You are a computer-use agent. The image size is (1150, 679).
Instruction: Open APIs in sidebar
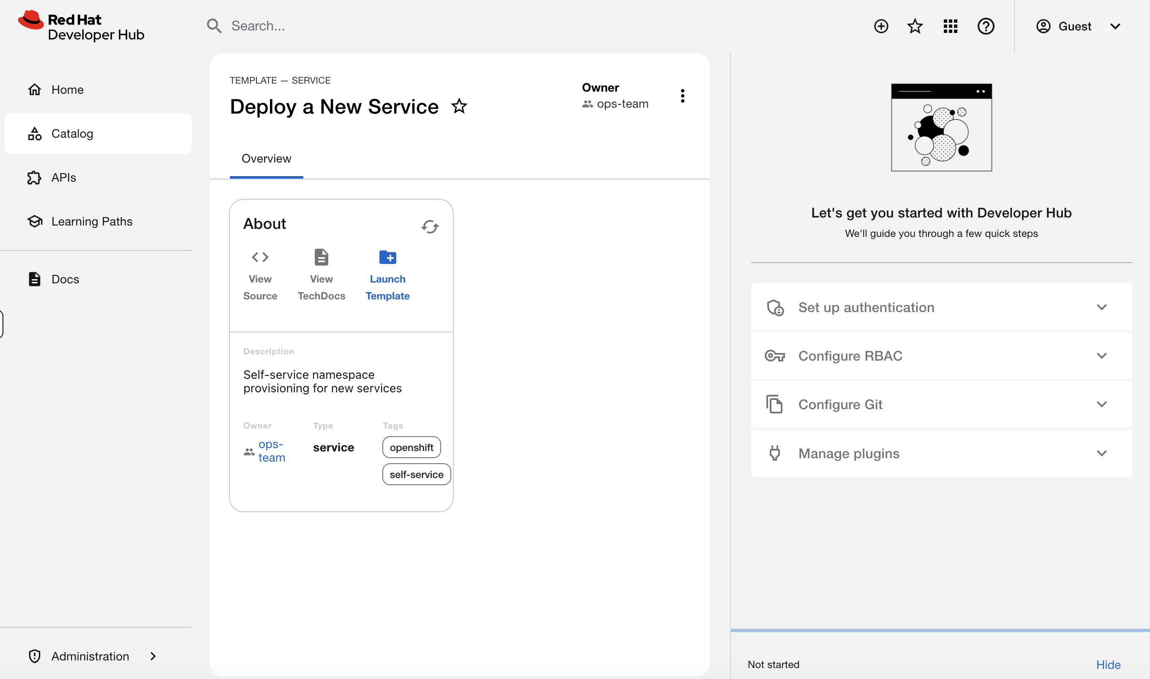tap(98, 177)
